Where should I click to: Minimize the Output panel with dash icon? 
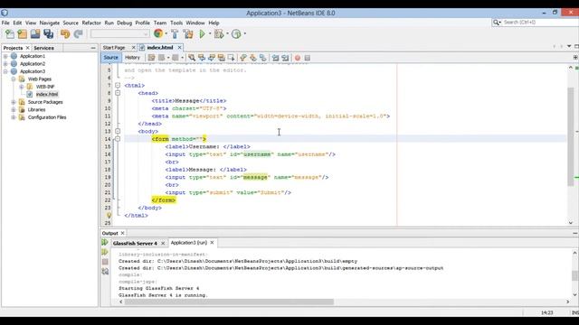[575, 233]
